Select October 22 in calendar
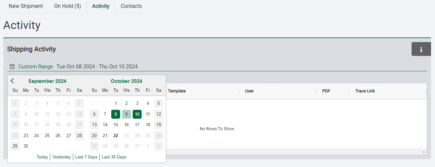435x167 pixels. pyautogui.click(x=116, y=135)
